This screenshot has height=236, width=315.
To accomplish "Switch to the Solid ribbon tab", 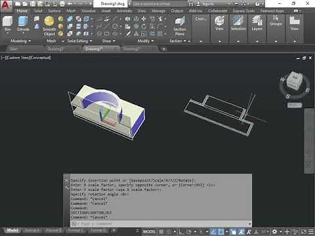I will 38,10.
